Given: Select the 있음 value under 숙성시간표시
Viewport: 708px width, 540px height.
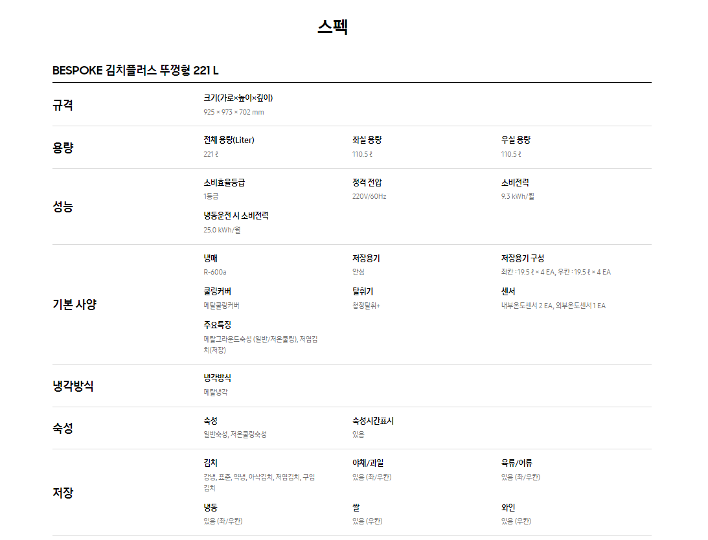Looking at the screenshot, I should [x=358, y=434].
